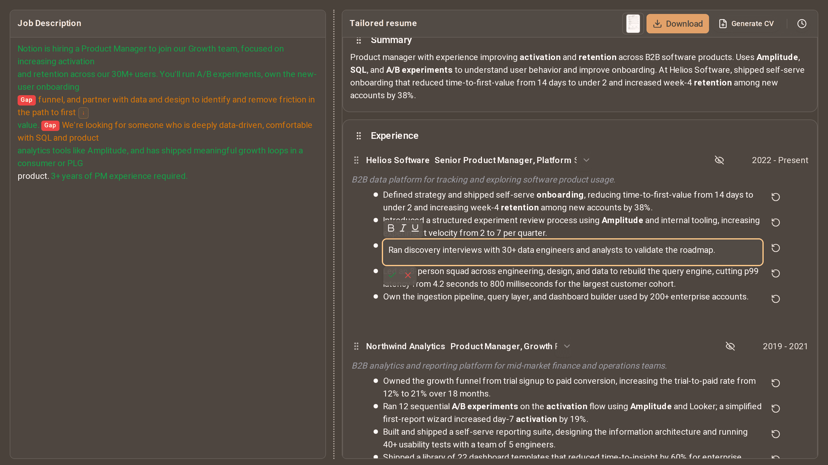This screenshot has width=828, height=465.
Task: Click the Helios B2B data platform description
Action: click(484, 179)
